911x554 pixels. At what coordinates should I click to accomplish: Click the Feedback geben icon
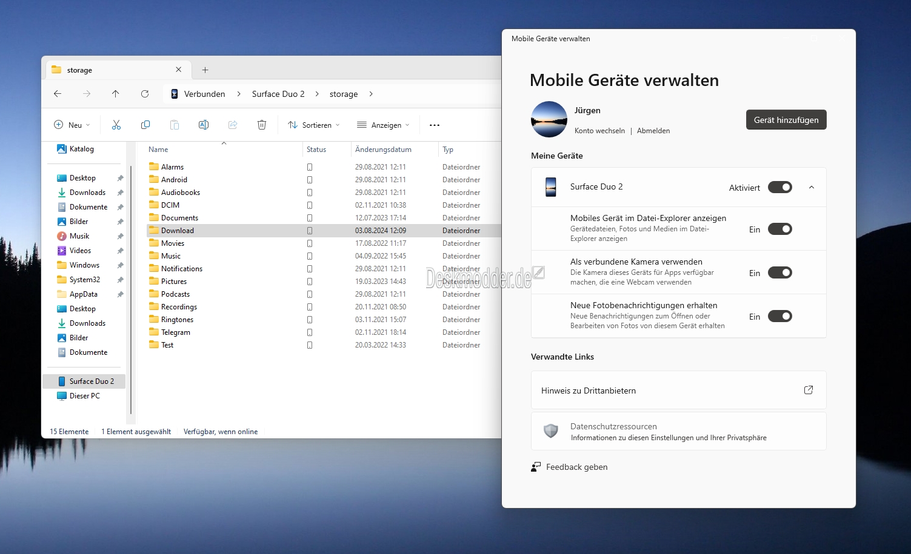(536, 467)
